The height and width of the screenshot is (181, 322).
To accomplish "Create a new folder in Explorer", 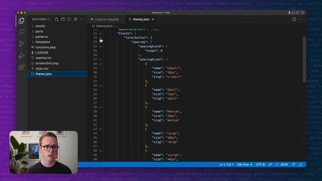I will click(x=63, y=19).
